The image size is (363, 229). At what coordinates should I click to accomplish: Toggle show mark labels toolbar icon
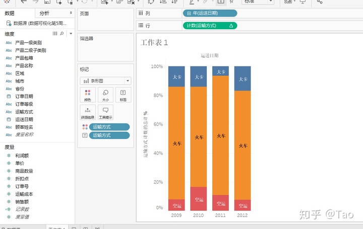click(221, 2)
